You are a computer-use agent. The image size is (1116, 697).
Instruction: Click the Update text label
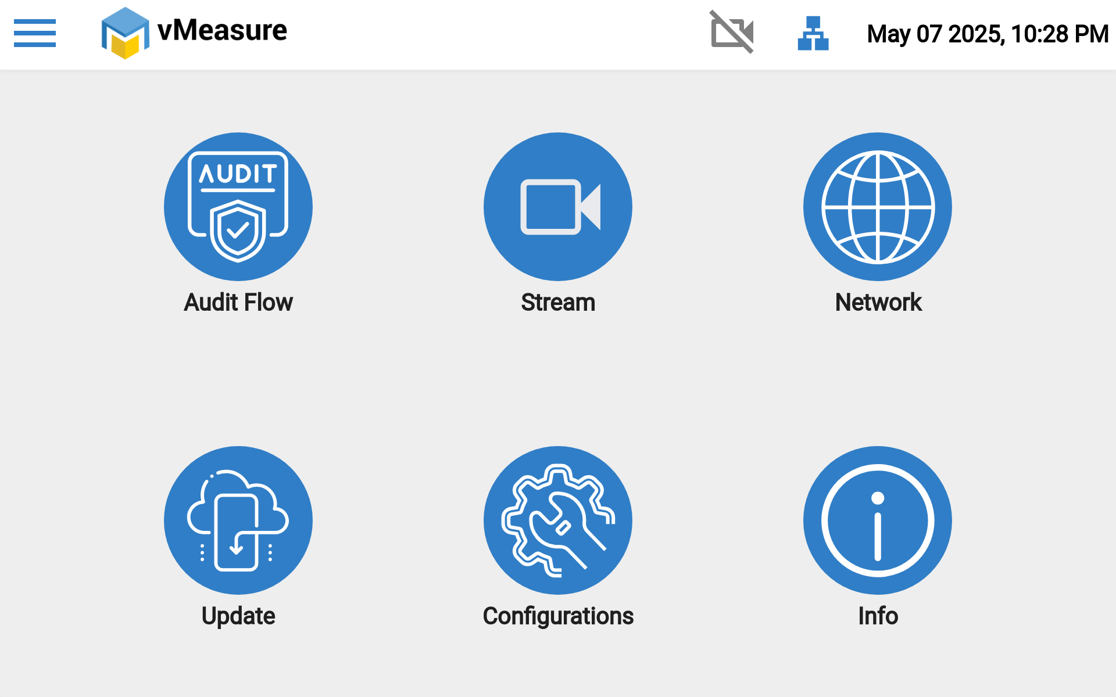[x=238, y=616]
